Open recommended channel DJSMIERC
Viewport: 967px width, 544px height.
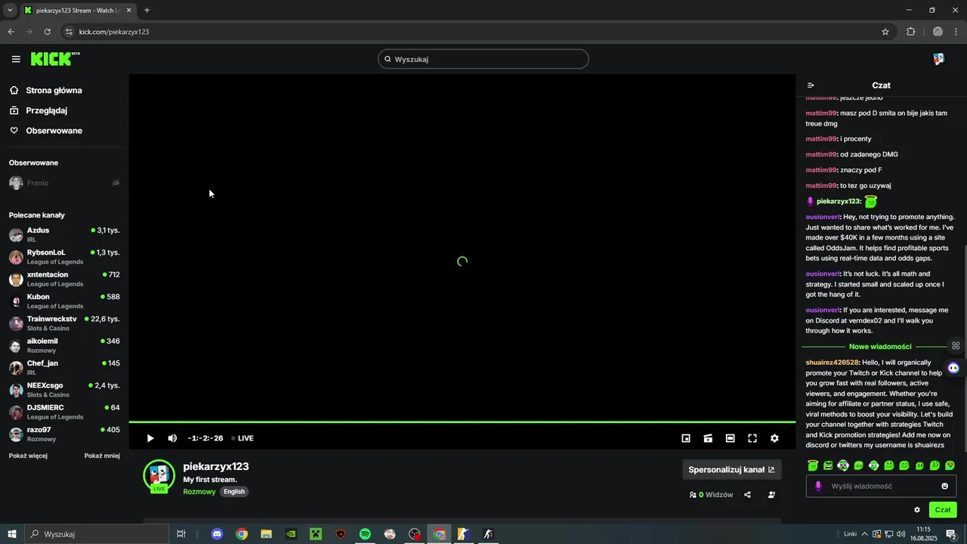pyautogui.click(x=64, y=412)
